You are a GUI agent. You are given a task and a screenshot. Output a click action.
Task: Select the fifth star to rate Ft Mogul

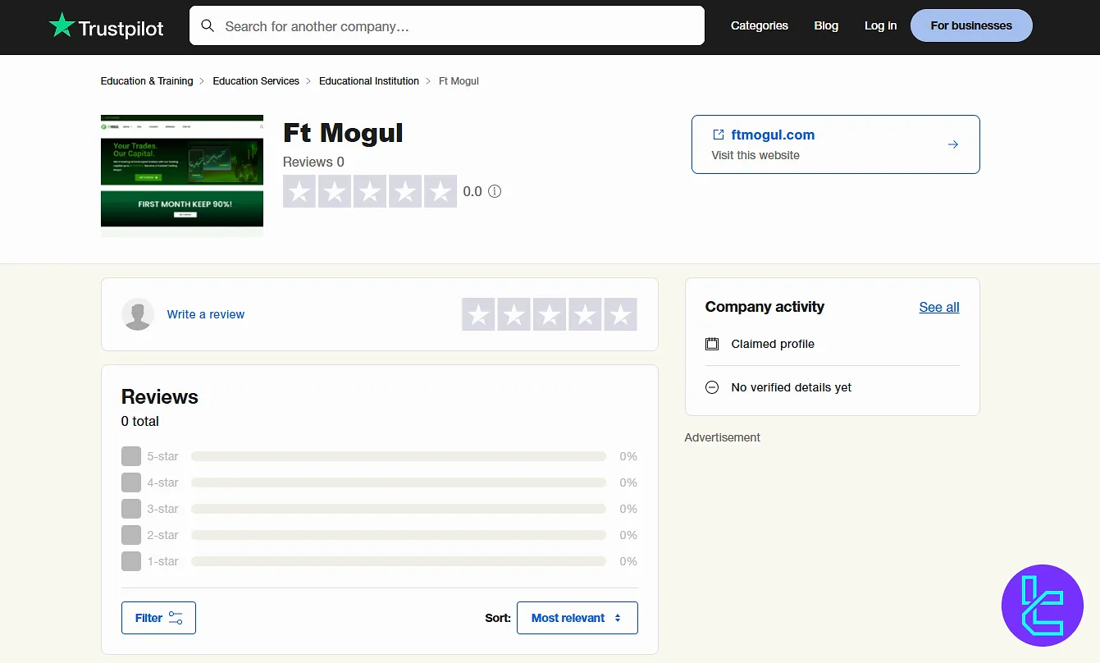tap(620, 313)
